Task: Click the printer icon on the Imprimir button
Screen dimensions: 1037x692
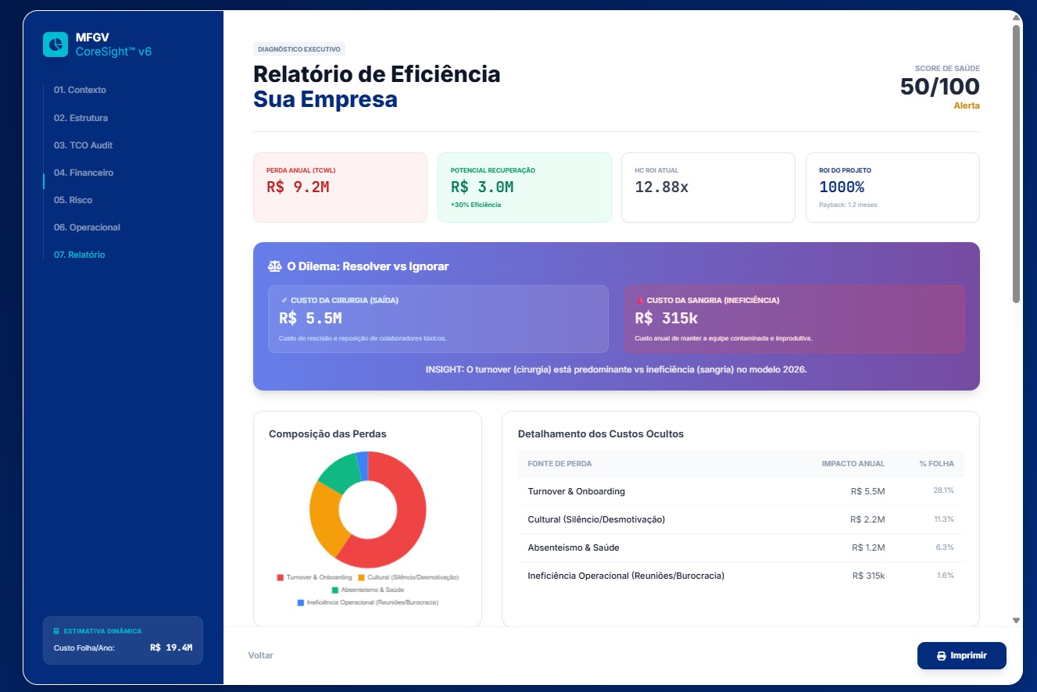Action: pyautogui.click(x=942, y=655)
